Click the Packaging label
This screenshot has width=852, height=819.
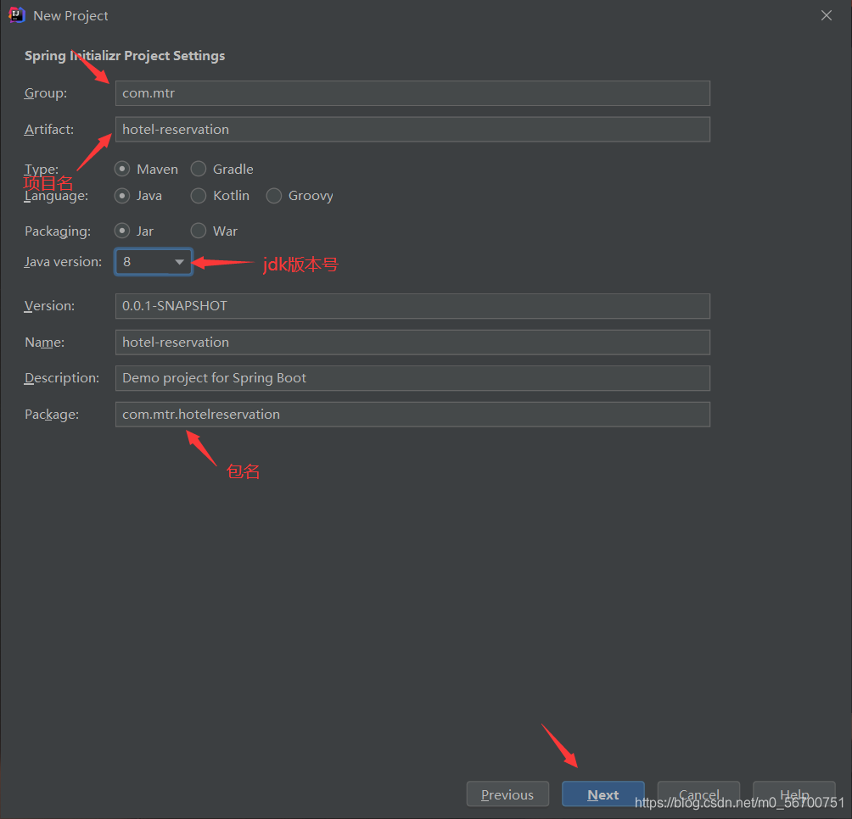point(58,231)
